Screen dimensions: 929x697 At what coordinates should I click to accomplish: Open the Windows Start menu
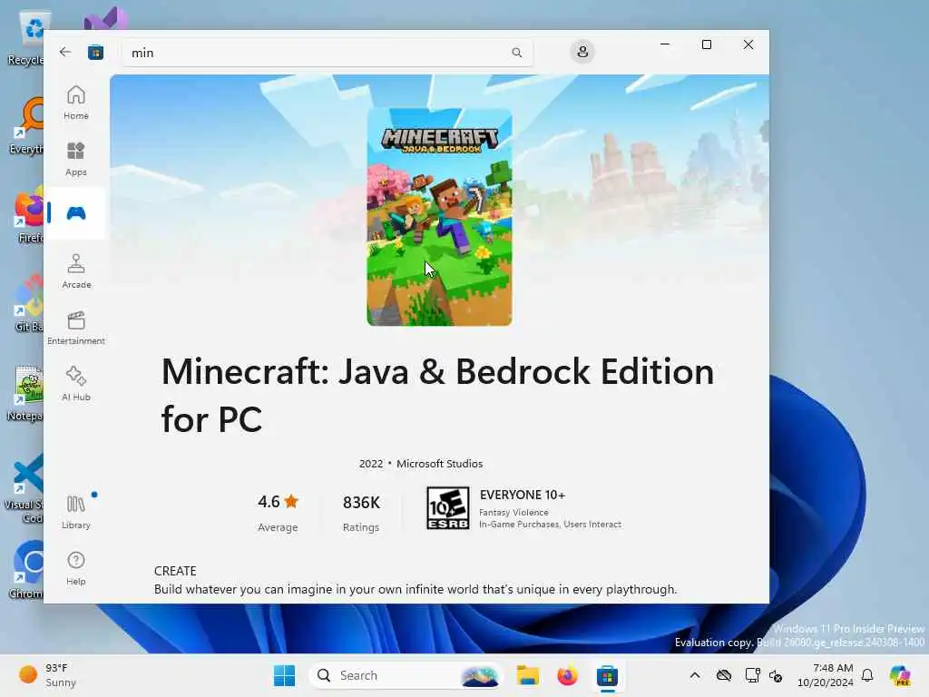click(284, 675)
